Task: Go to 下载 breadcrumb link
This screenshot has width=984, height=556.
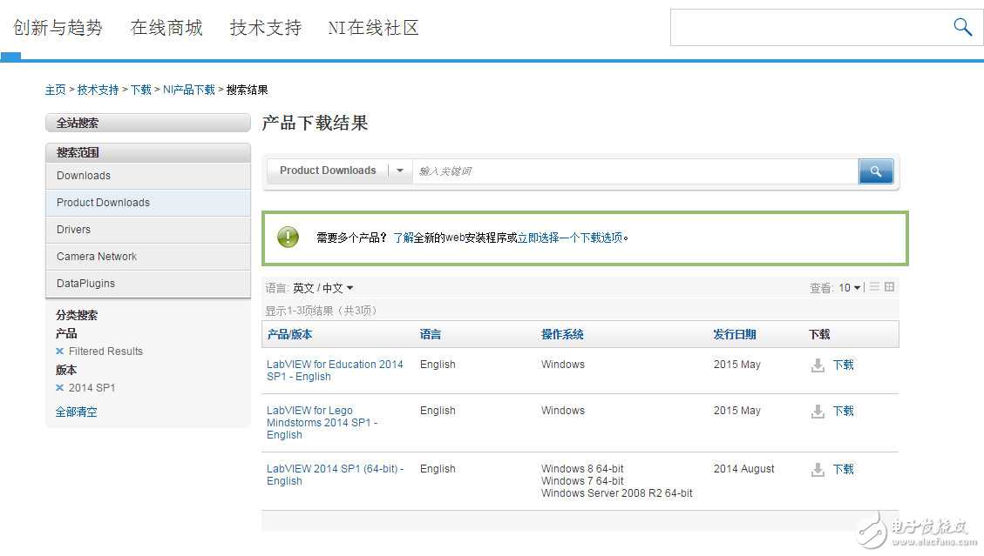Action: [x=141, y=90]
